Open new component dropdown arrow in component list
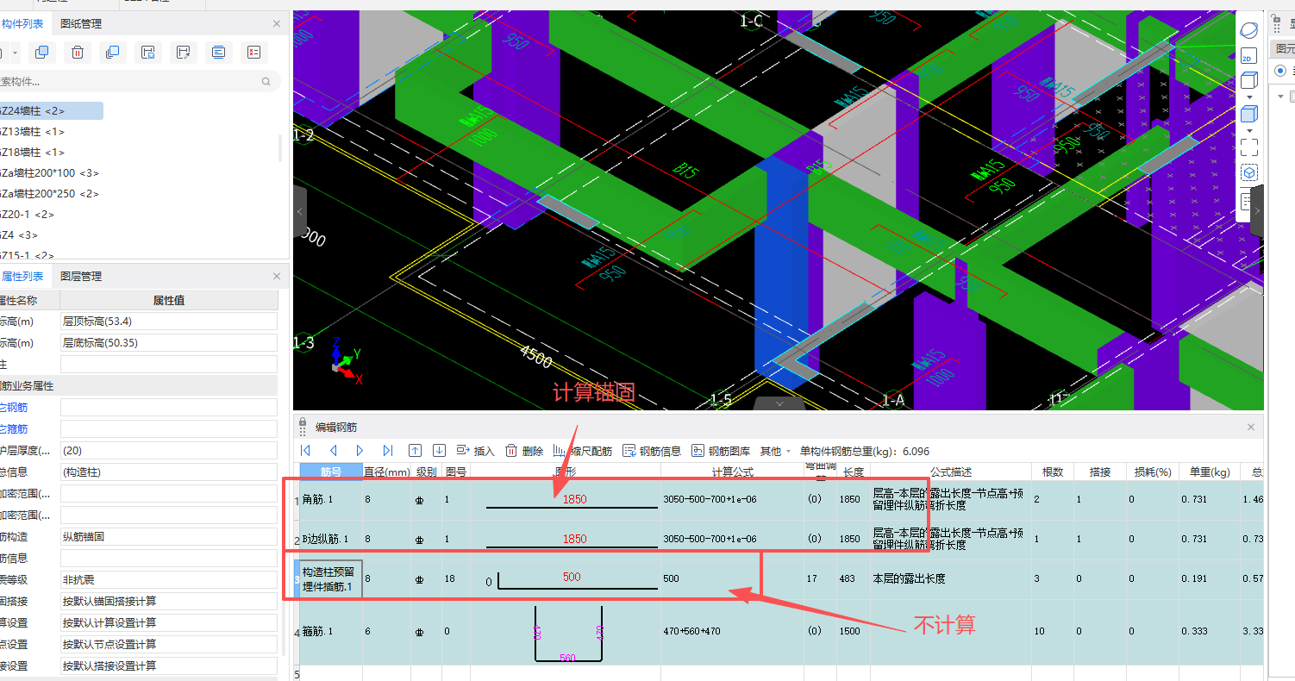1295x681 pixels. click(x=16, y=53)
